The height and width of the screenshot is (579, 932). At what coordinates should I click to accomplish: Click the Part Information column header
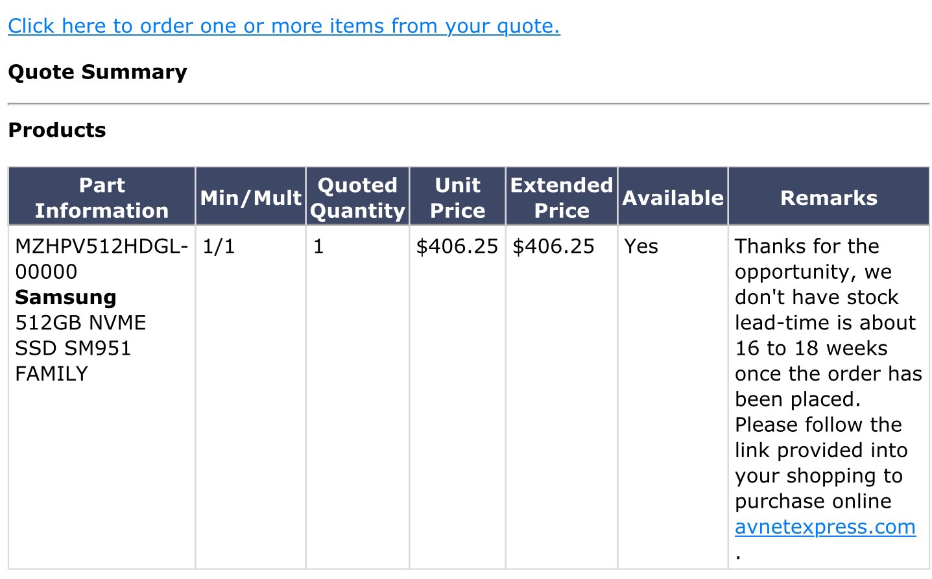tap(102, 197)
